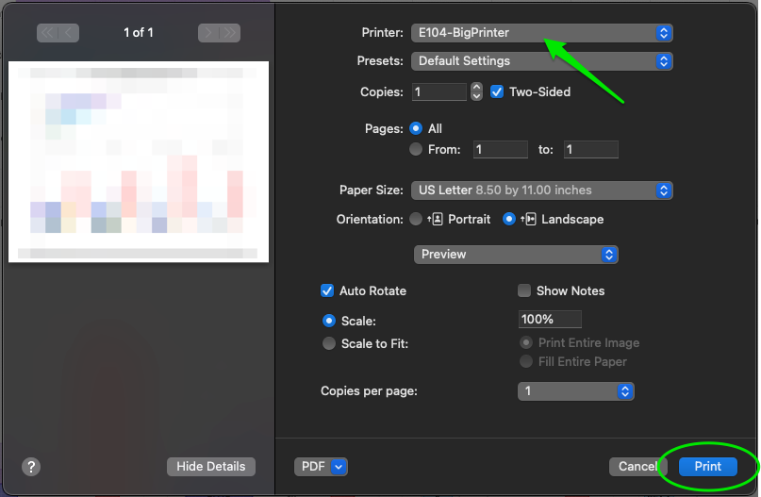Select the Landscape orientation icon

[x=528, y=220]
